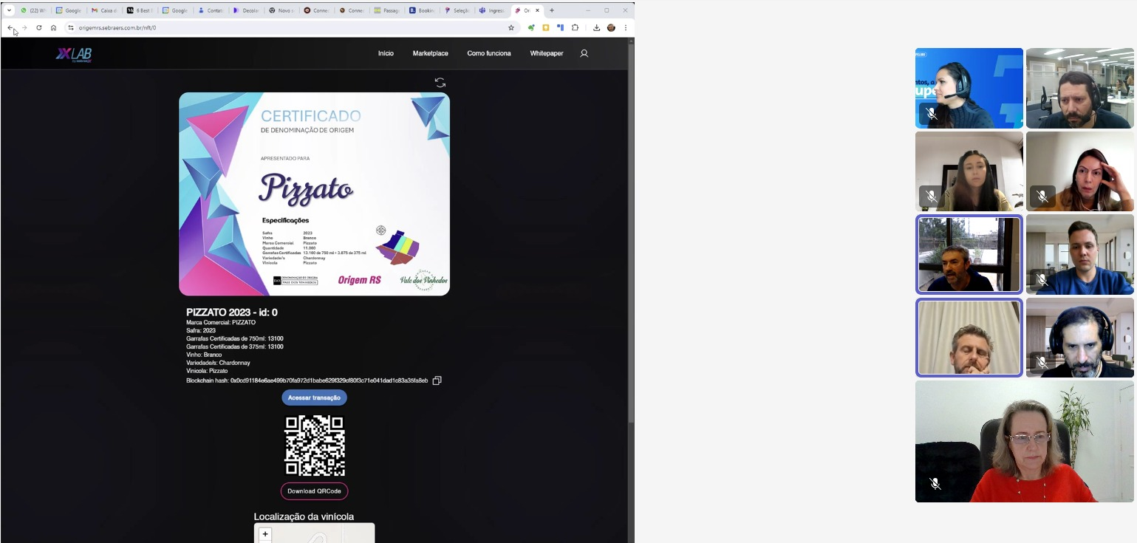Click muted mic icon on headset woman's tile
The image size is (1137, 543).
pyautogui.click(x=932, y=114)
